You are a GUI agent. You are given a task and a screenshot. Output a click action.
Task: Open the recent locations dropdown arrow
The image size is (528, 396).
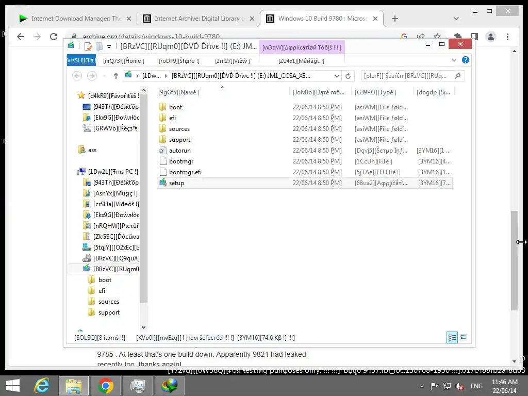(104, 76)
